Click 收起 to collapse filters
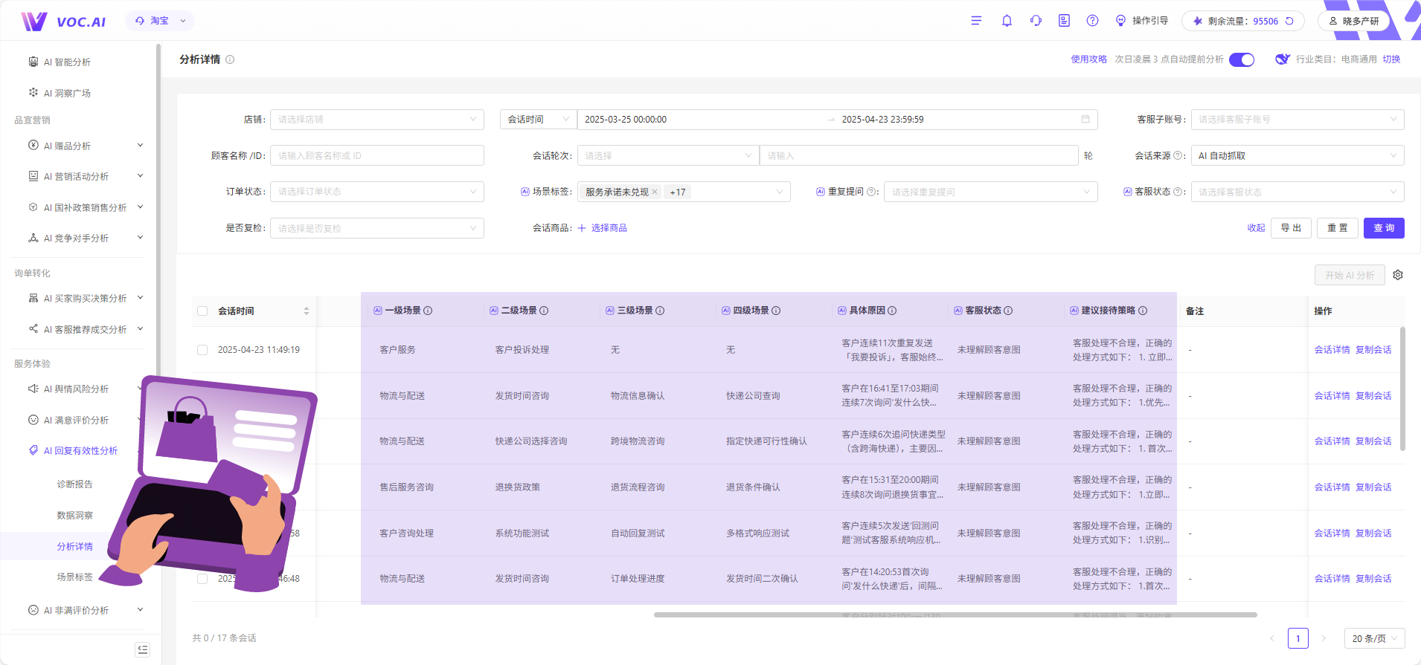The image size is (1421, 665). click(1256, 228)
